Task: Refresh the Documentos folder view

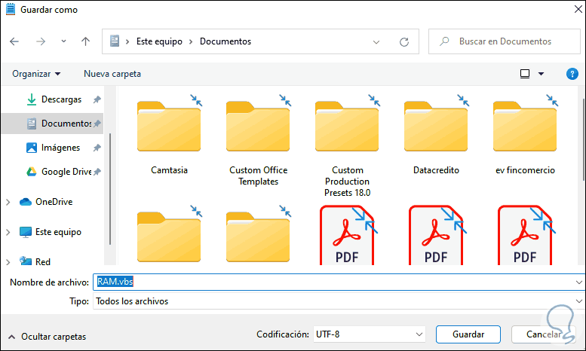Action: [x=404, y=41]
